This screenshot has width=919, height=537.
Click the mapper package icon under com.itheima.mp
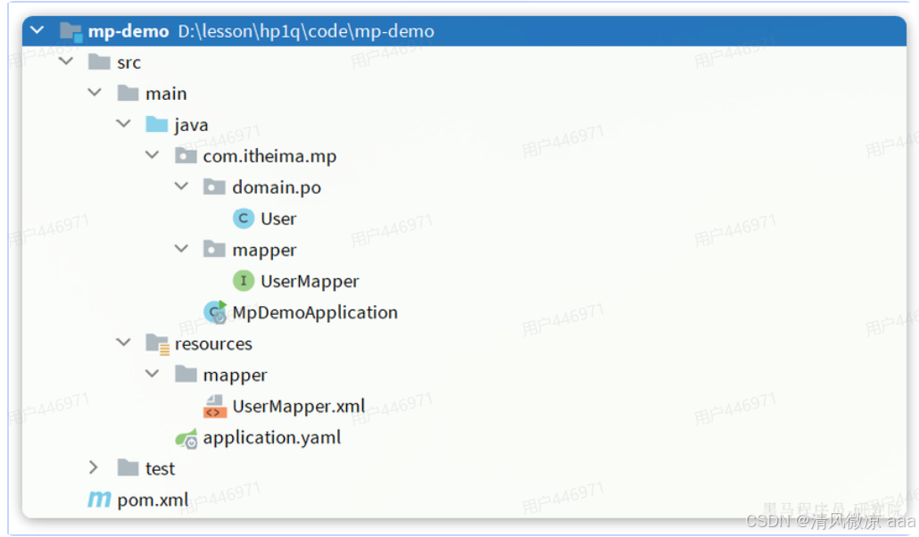(214, 249)
